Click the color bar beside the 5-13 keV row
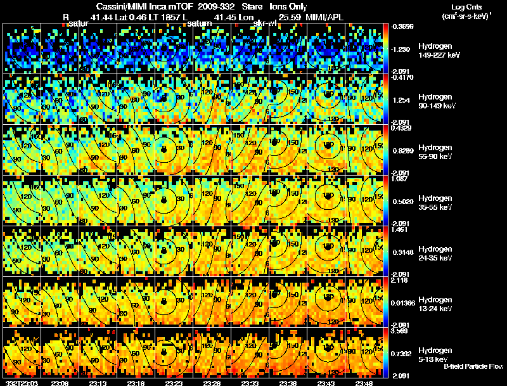 385,352
